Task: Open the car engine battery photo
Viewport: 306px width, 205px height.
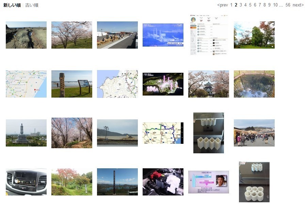Action: [163, 182]
